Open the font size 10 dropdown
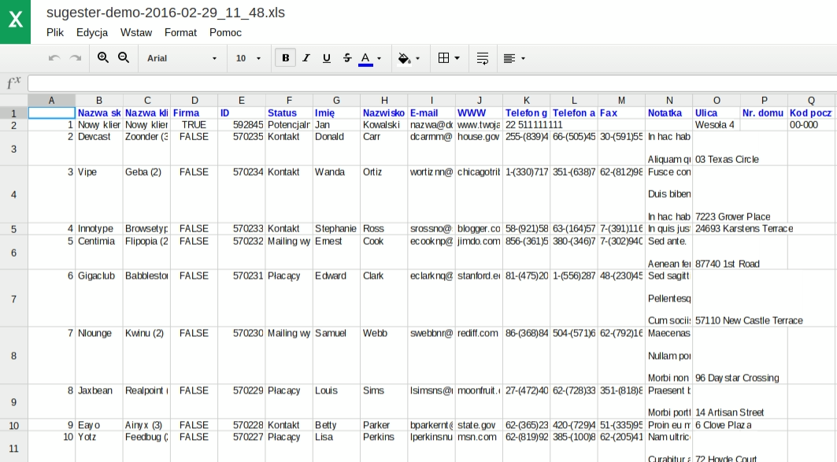This screenshot has height=462, width=837. tap(248, 58)
